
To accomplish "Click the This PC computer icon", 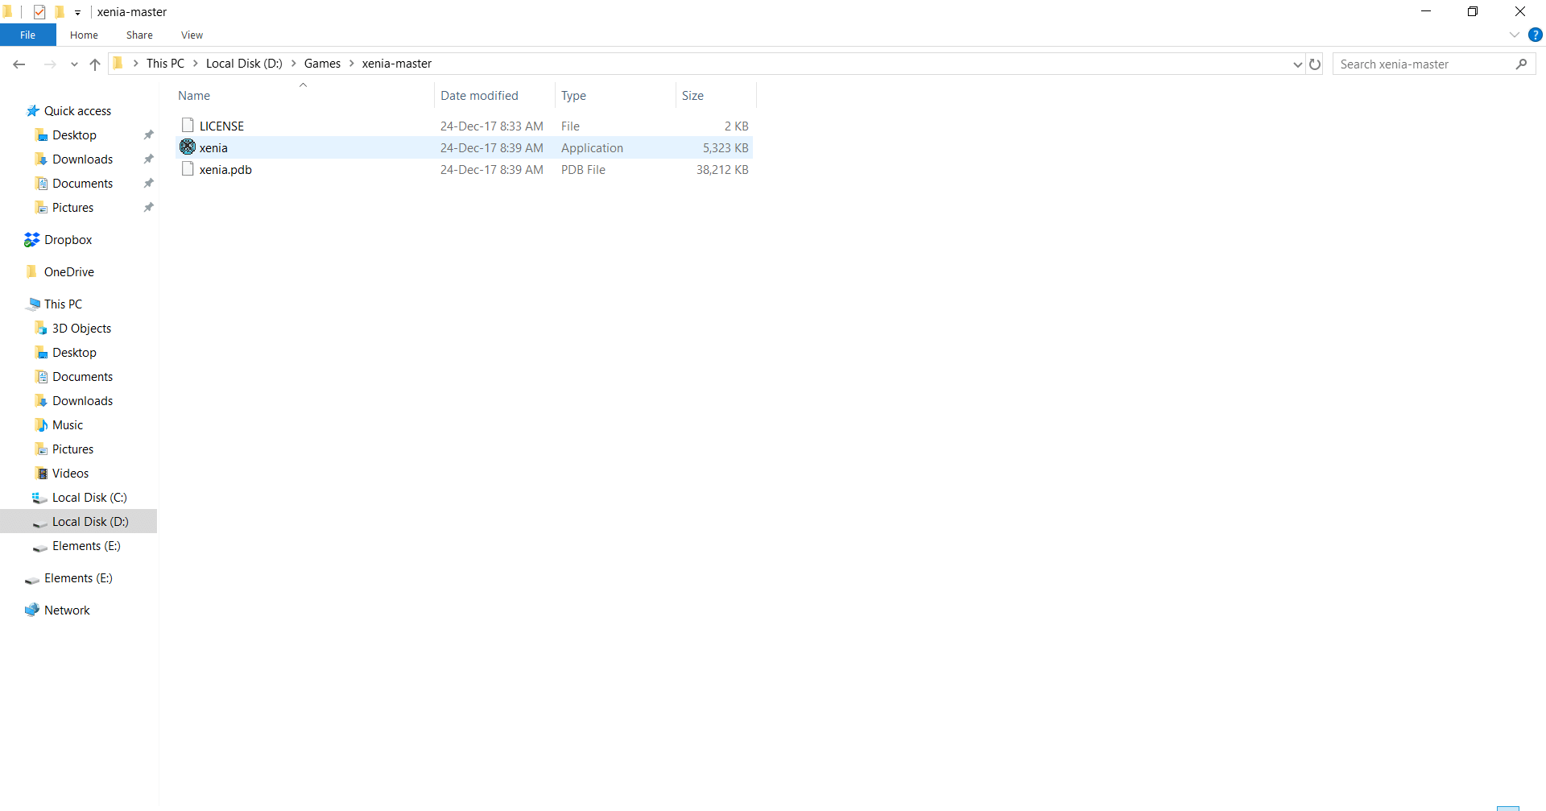I will click(x=33, y=304).
